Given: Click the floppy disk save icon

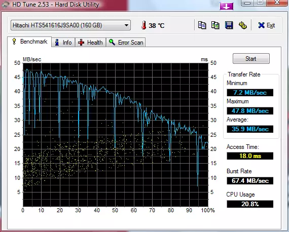Looking at the screenshot, I should pos(229,25).
